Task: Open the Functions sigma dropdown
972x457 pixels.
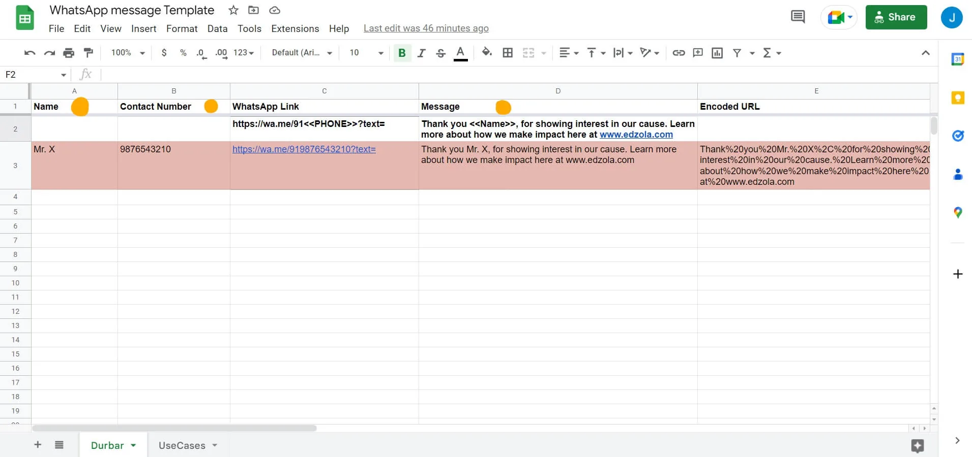Action: 772,53
